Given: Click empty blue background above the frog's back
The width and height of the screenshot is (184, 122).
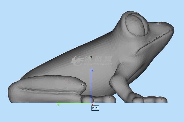Looking at the screenshot, I should [52, 26].
